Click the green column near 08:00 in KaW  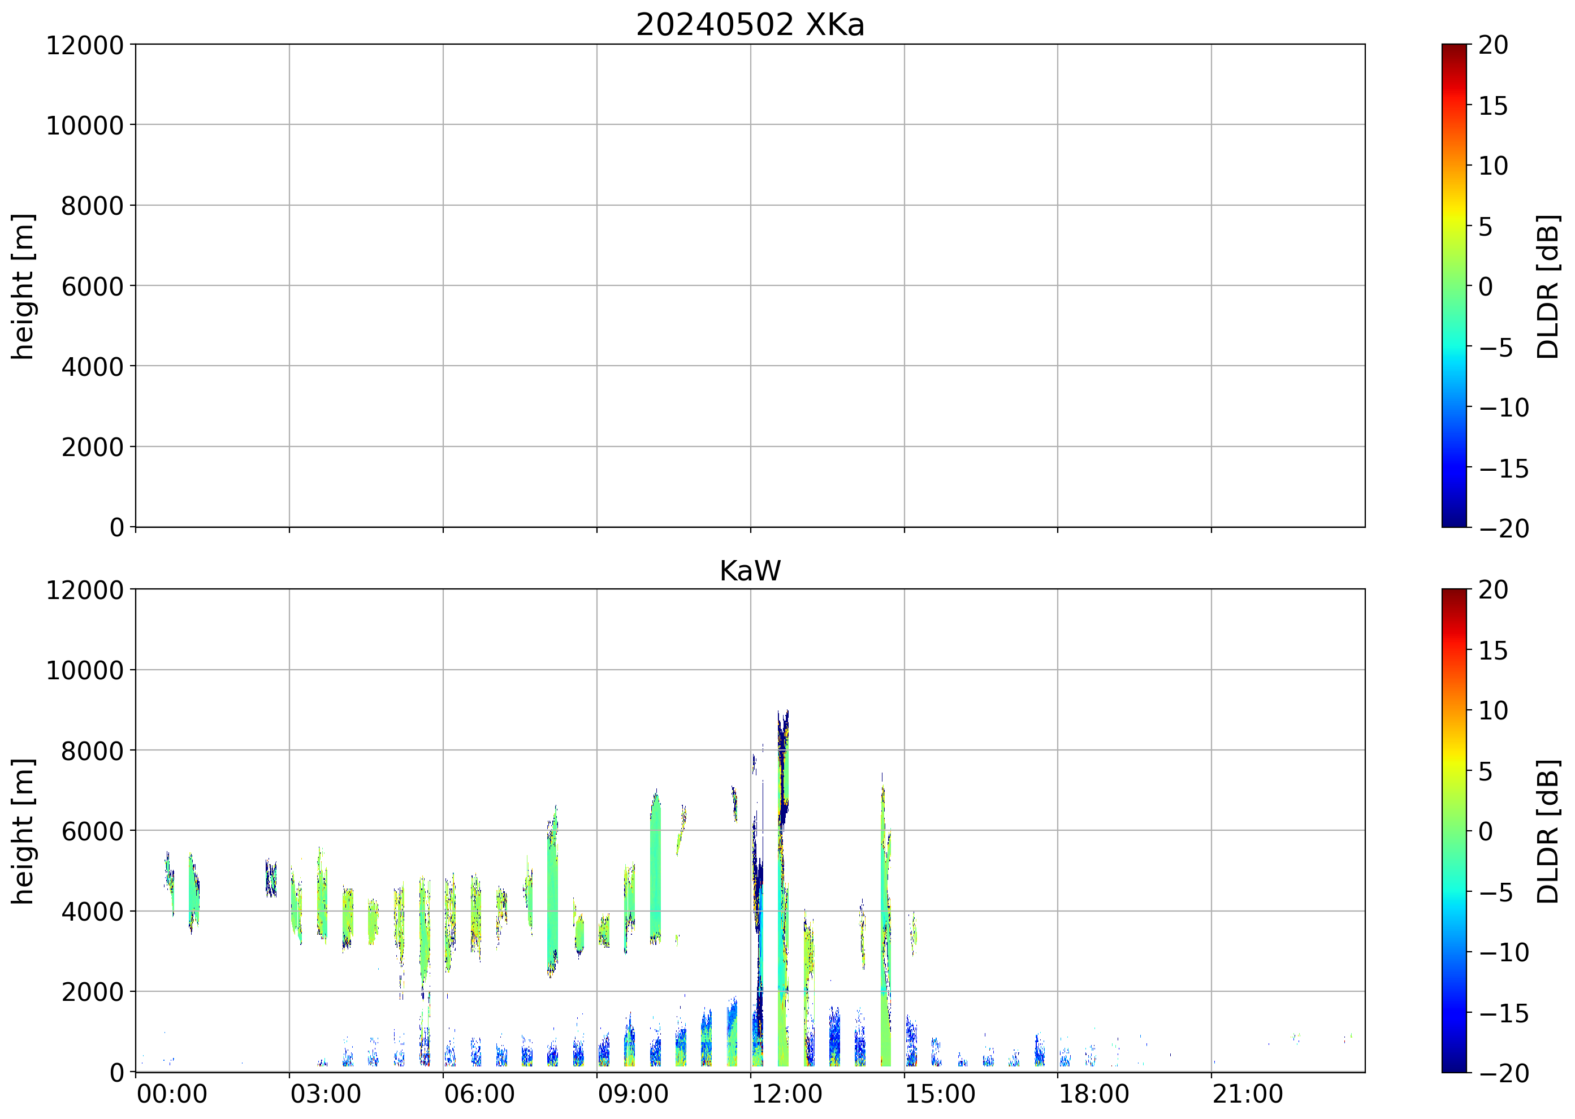[x=552, y=896]
